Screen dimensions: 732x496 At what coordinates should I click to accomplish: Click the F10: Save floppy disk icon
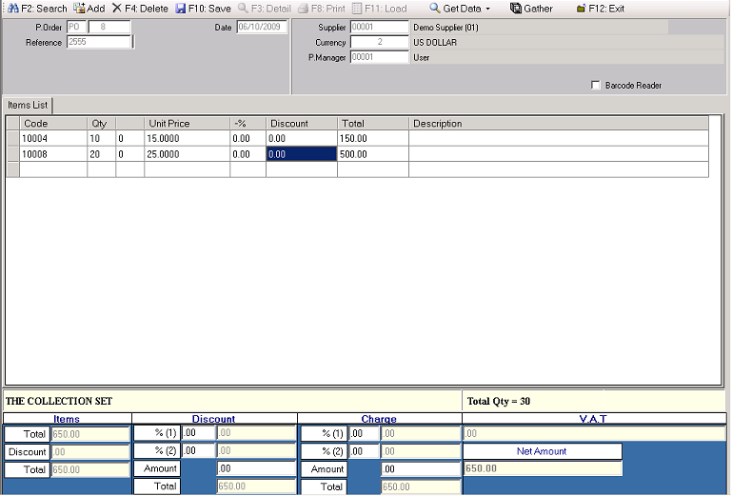pyautogui.click(x=181, y=9)
